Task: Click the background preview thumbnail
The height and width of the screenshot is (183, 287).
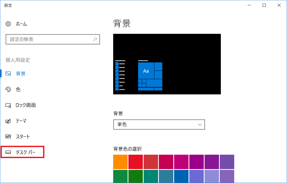Action: 167,64
